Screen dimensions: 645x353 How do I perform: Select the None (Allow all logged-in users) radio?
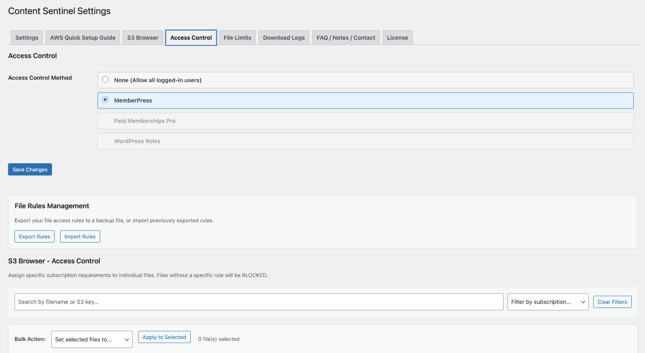coord(105,80)
